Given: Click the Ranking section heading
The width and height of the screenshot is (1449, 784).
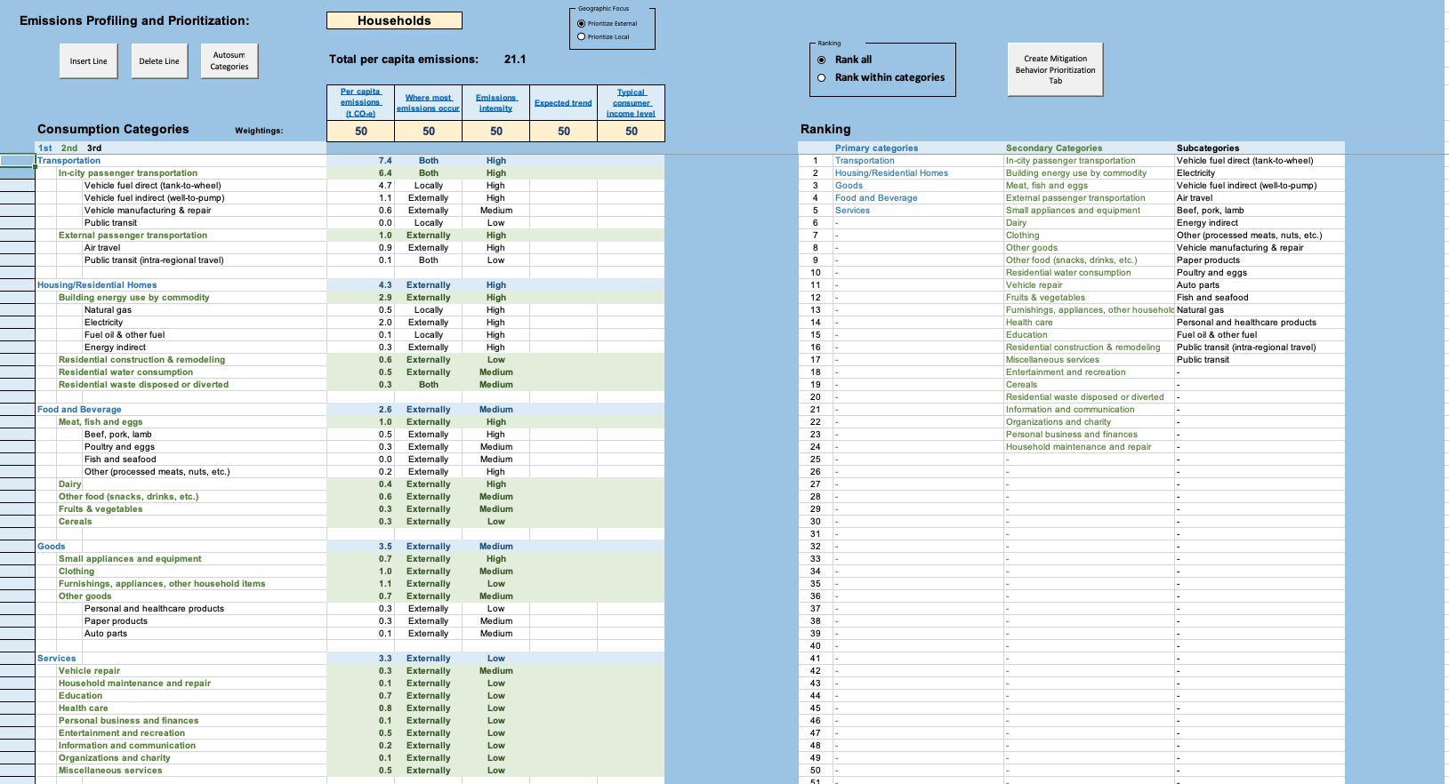Looking at the screenshot, I should point(825,129).
